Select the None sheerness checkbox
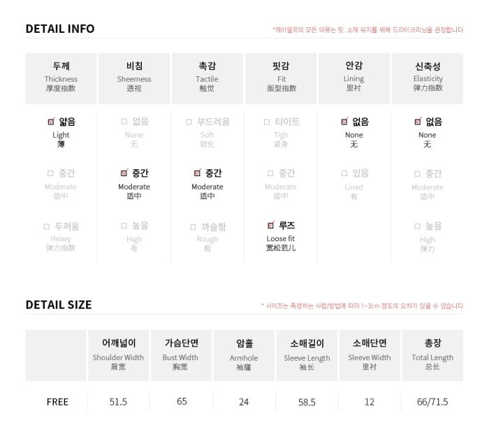This screenshot has width=489, height=437. coord(124,122)
